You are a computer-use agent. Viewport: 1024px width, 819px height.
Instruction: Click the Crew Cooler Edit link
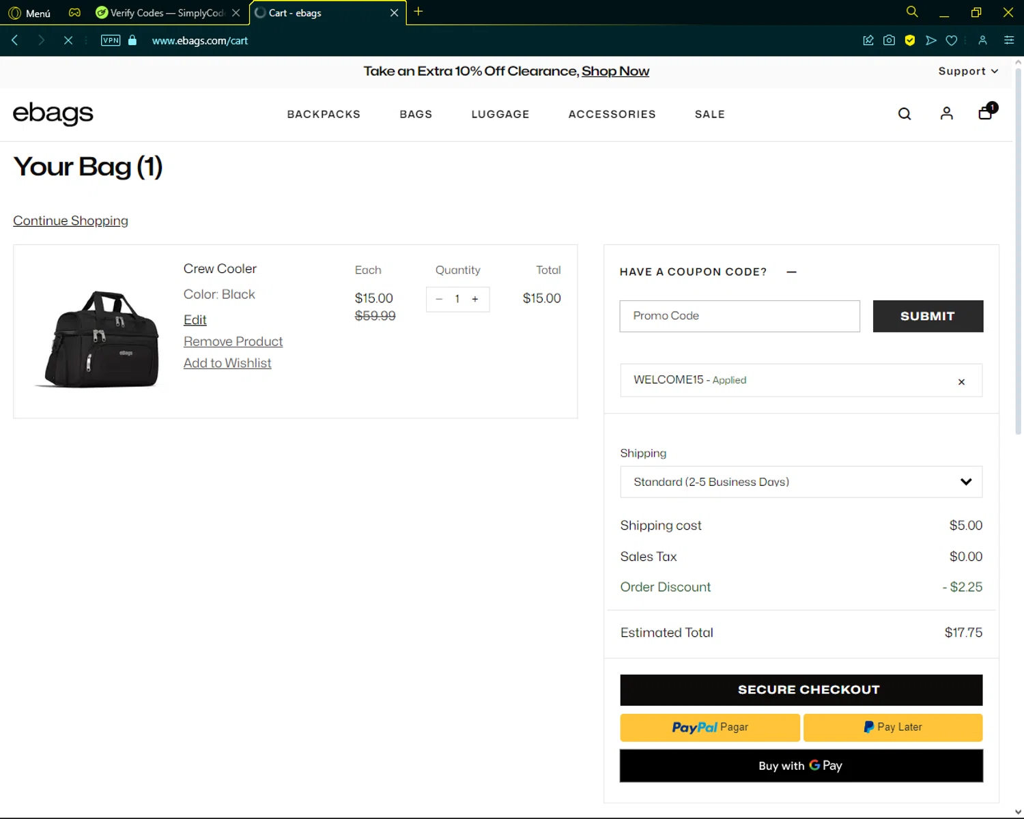click(x=195, y=319)
